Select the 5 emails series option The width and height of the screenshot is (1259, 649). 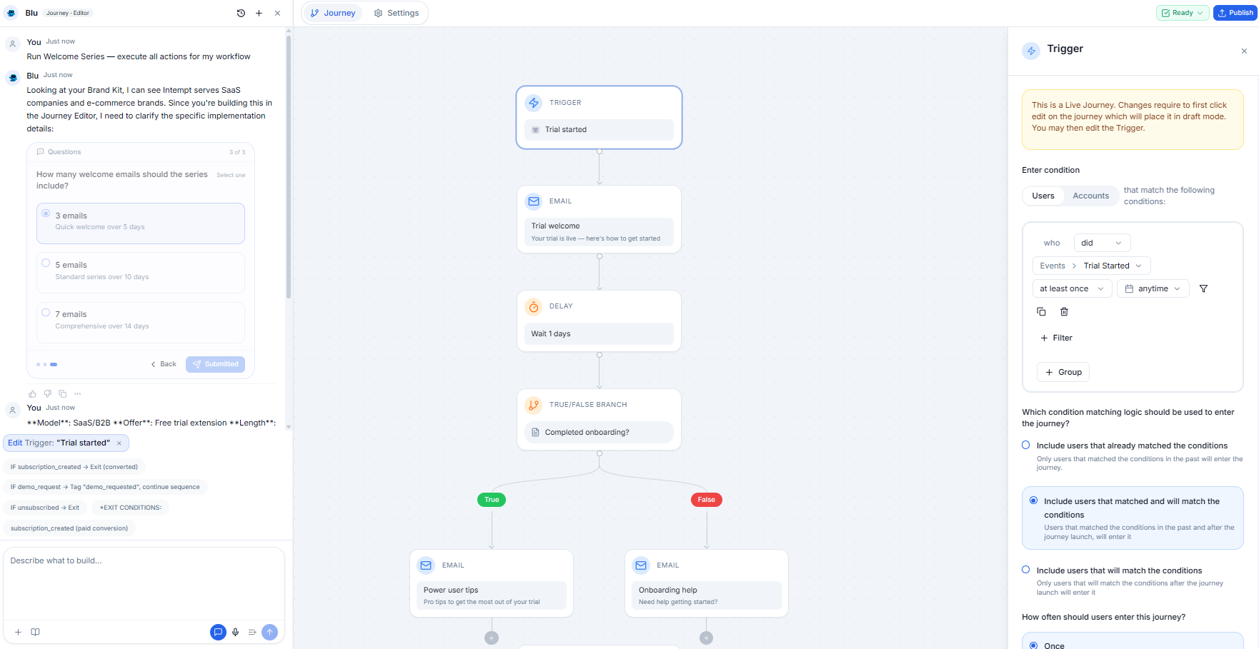coord(140,272)
